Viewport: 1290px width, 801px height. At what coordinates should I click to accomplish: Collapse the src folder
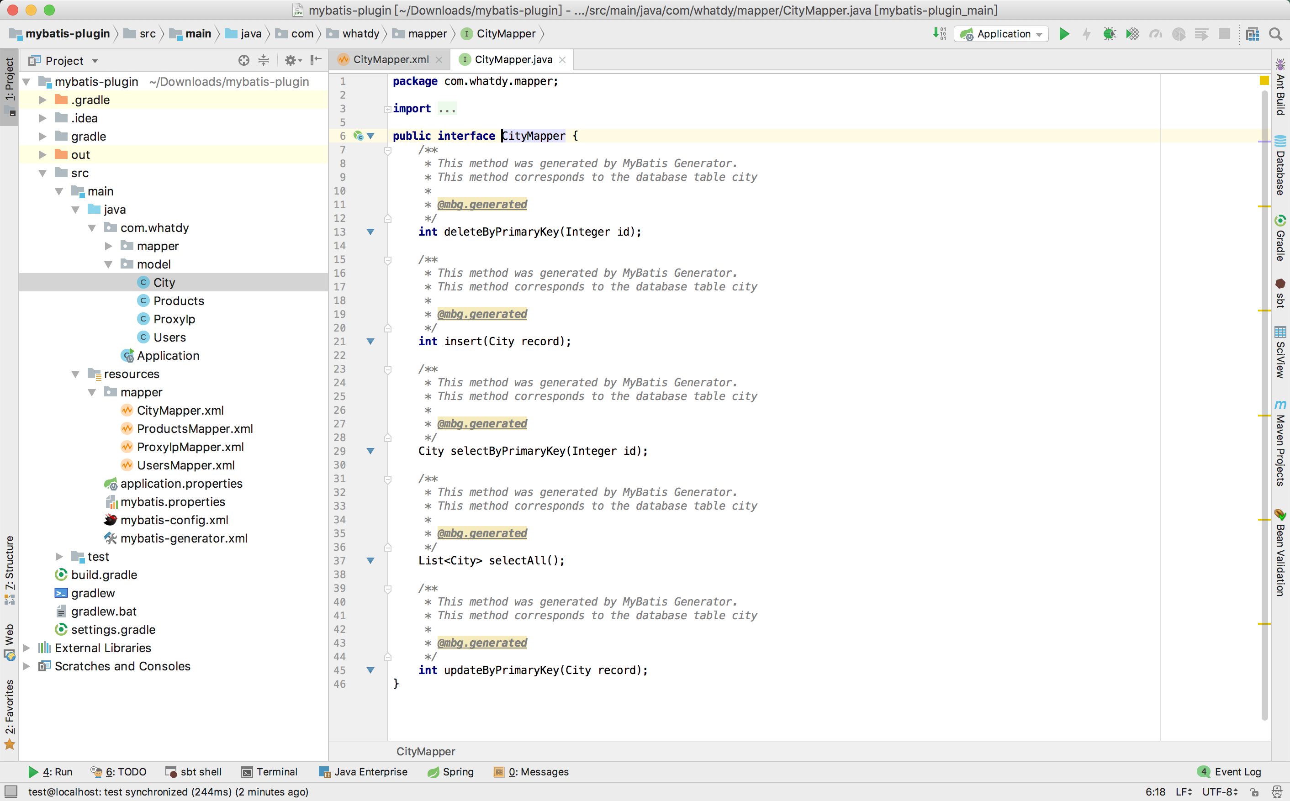coord(43,173)
